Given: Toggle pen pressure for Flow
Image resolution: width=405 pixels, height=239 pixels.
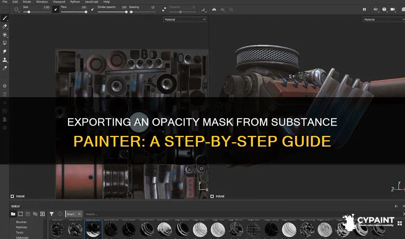Looking at the screenshot, I should pos(93,9).
